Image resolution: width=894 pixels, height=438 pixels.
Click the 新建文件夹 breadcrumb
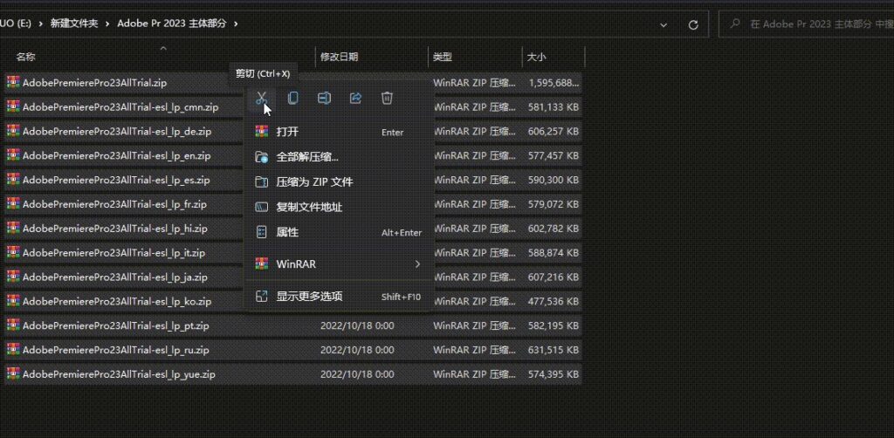(x=74, y=24)
